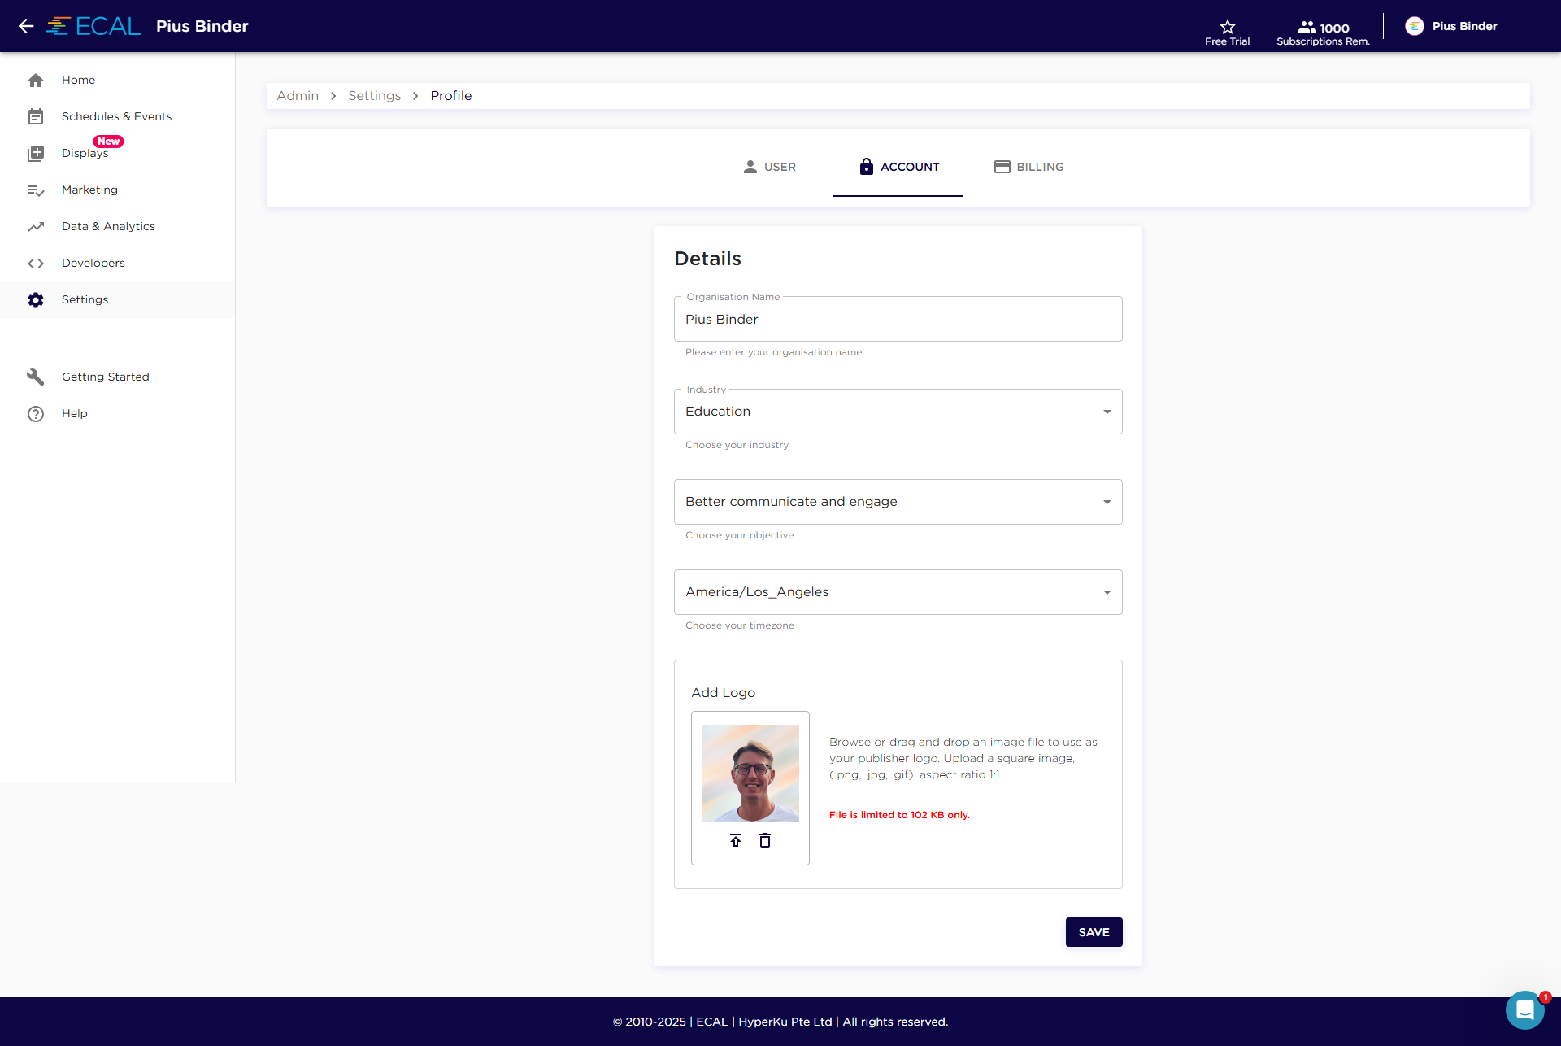Click the back arrow in the header
Viewport: 1561px width, 1046px height.
(x=26, y=26)
